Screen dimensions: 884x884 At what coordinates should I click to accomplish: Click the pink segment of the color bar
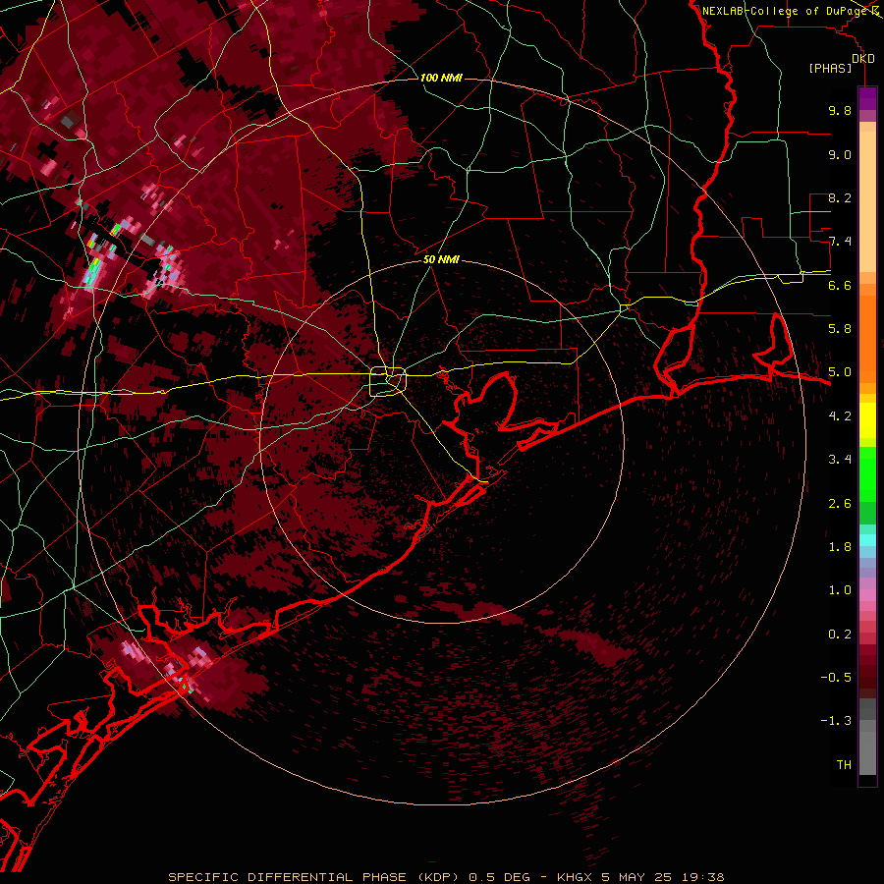pyautogui.click(x=867, y=595)
